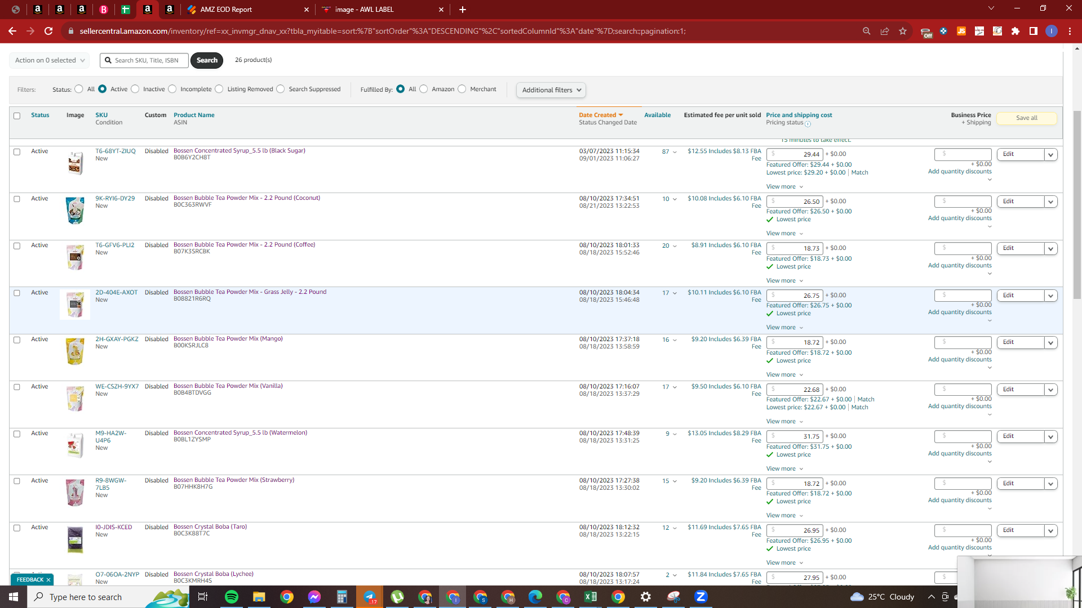Open the browser share icon in address bar

(x=885, y=31)
